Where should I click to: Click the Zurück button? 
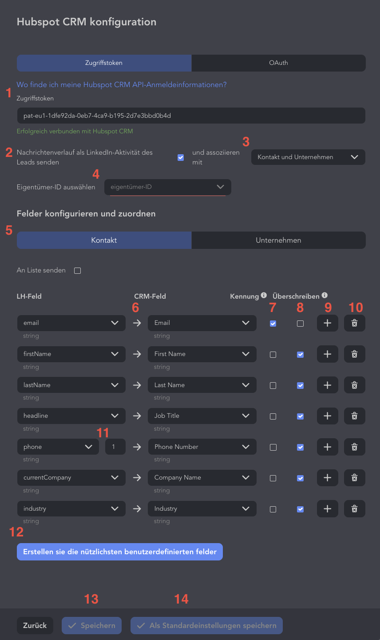(35, 625)
